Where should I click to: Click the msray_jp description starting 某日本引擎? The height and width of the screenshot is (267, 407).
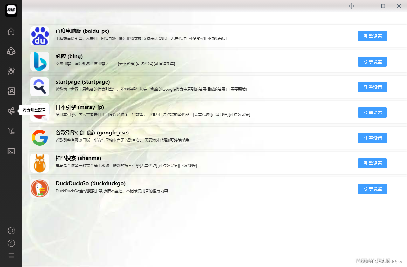pyautogui.click(x=153, y=115)
